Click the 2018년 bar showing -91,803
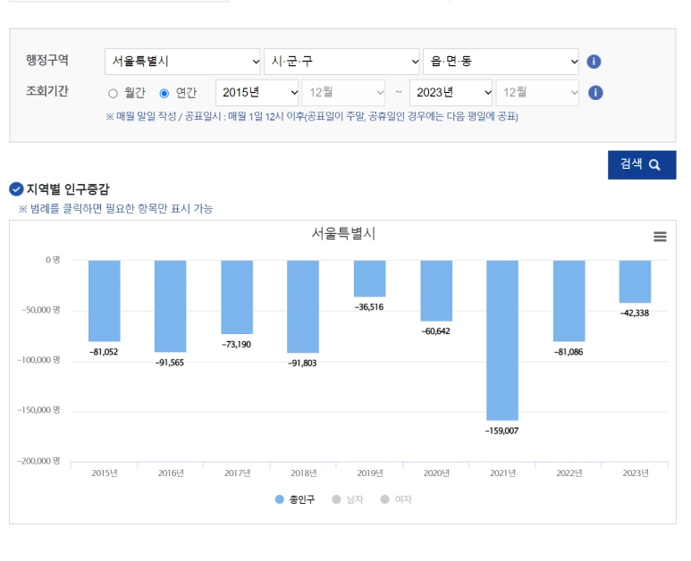Screen dimensions: 691x561 tap(303, 306)
